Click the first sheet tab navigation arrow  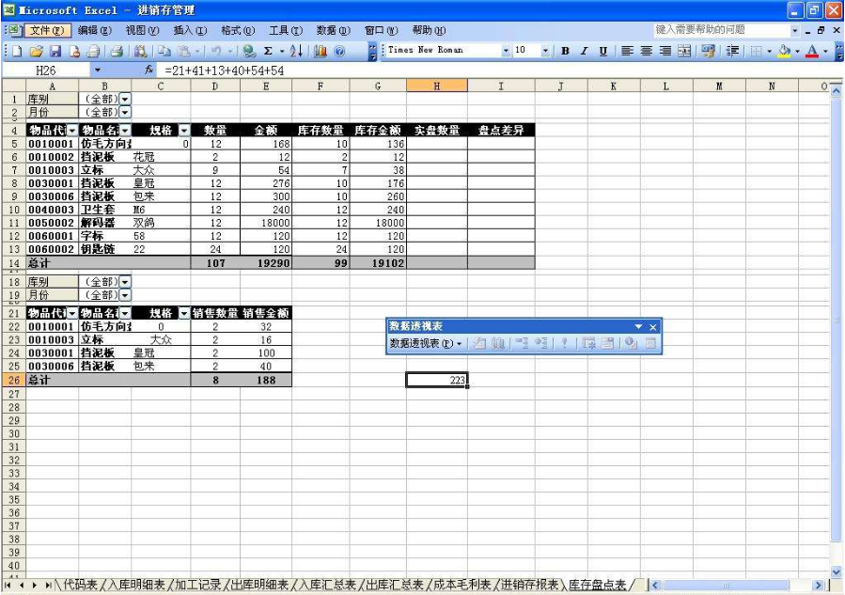point(8,585)
